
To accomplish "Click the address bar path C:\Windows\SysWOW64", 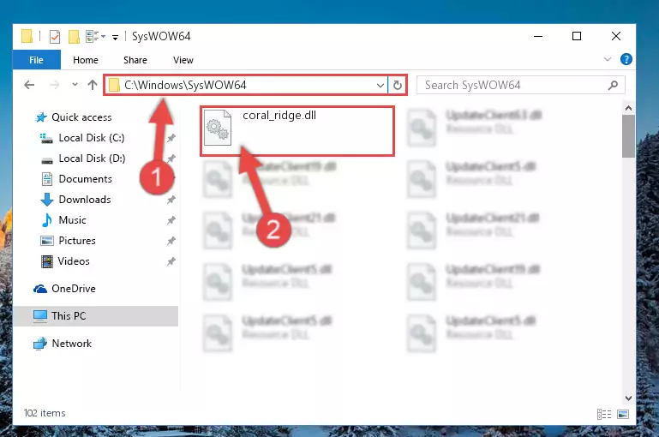I will [x=185, y=86].
